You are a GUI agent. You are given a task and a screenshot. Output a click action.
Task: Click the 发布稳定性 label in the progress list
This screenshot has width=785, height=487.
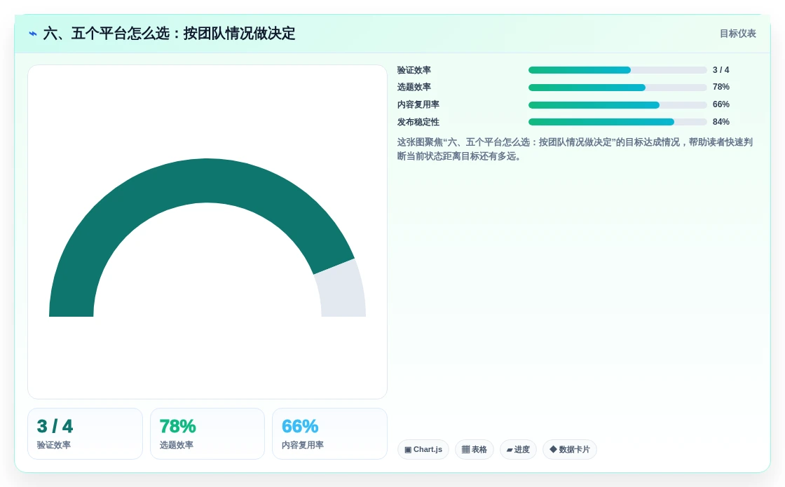tap(418, 122)
